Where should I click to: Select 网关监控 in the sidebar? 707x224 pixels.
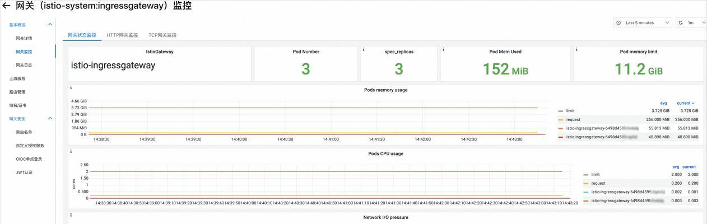24,52
